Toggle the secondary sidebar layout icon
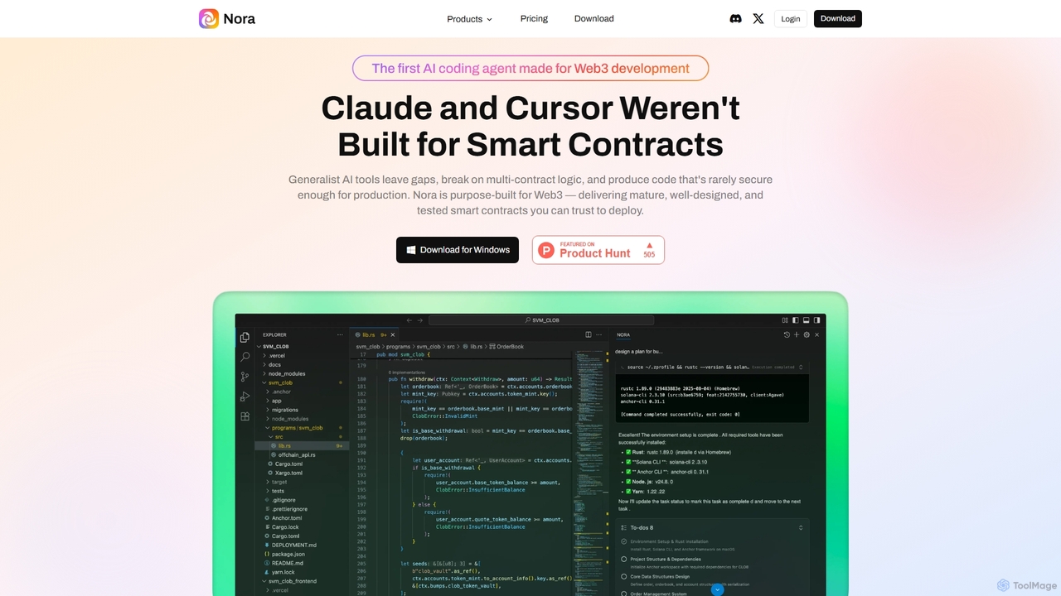This screenshot has height=596, width=1061. coord(816,320)
